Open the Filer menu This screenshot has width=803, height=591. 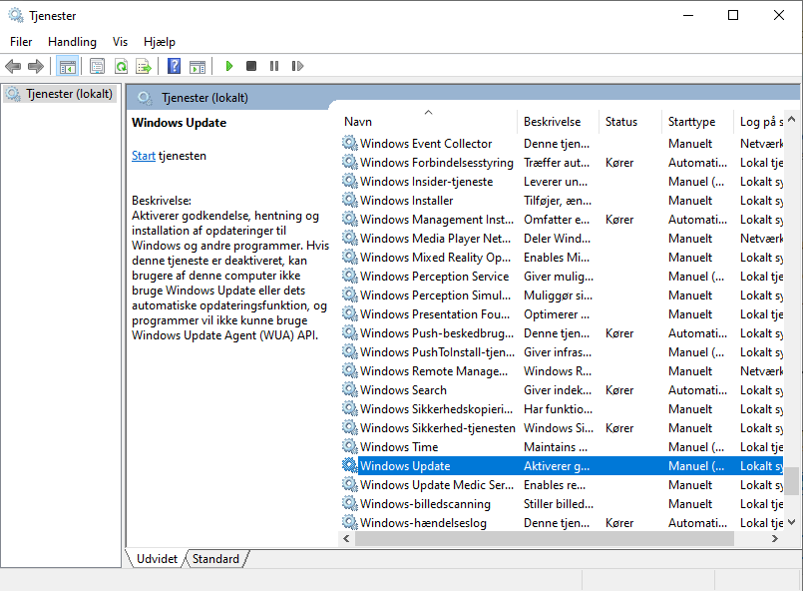pyautogui.click(x=21, y=42)
